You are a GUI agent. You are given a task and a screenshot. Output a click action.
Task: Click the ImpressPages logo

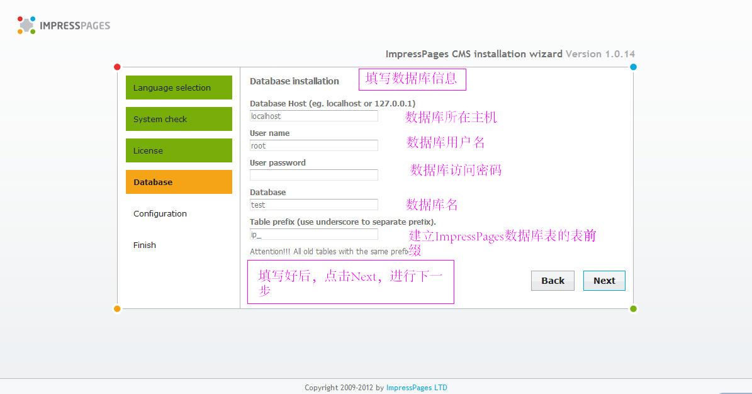pyautogui.click(x=64, y=25)
